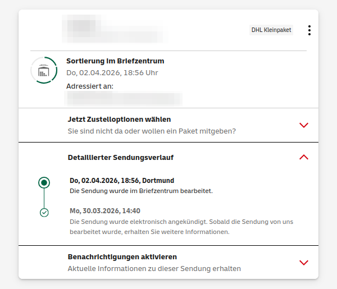
Task: Click the blurred shipment title at top
Action: (114, 29)
